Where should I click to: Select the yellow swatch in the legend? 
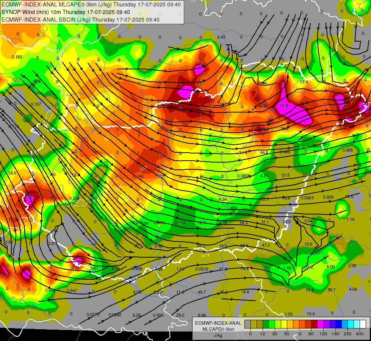coord(284,324)
